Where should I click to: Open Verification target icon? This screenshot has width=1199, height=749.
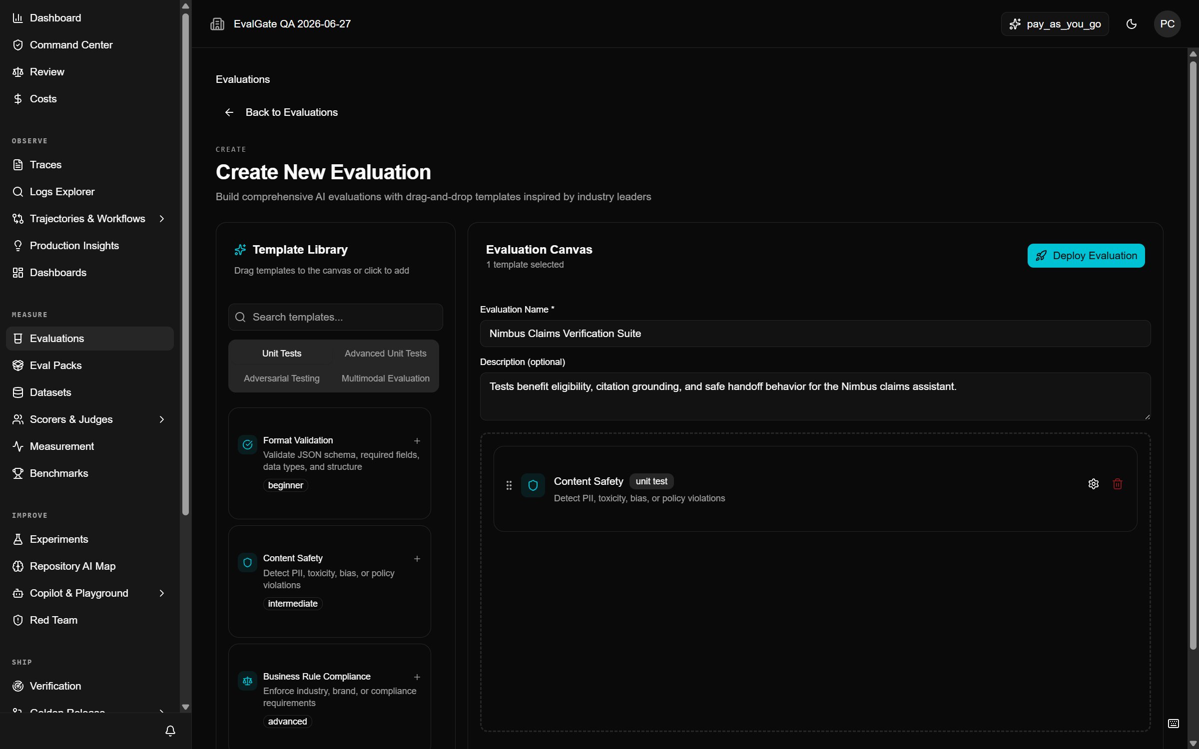[x=18, y=686]
